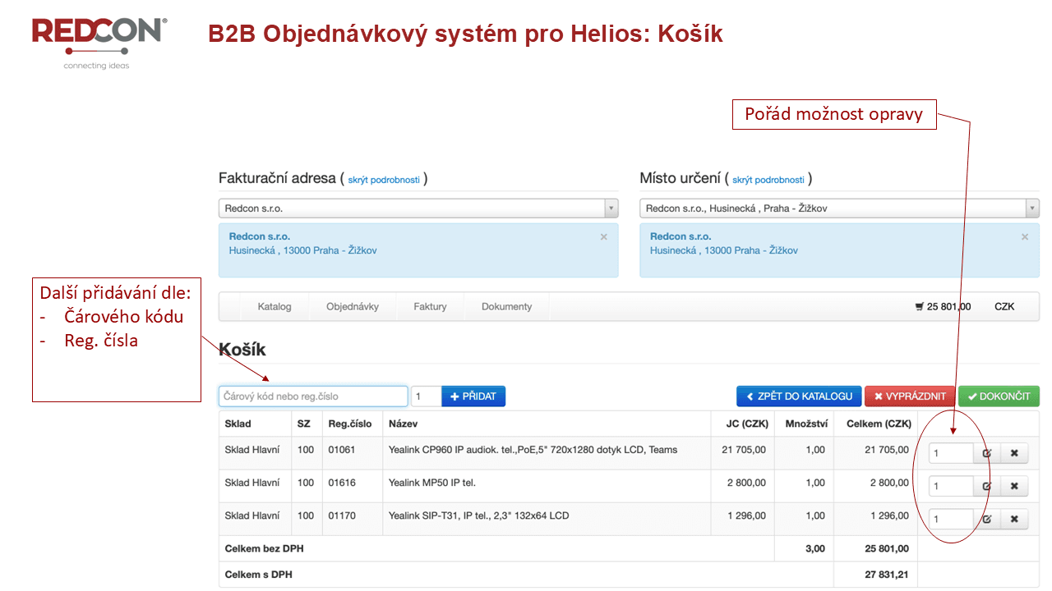
Task: Open the Dokumenty tab
Action: (506, 306)
